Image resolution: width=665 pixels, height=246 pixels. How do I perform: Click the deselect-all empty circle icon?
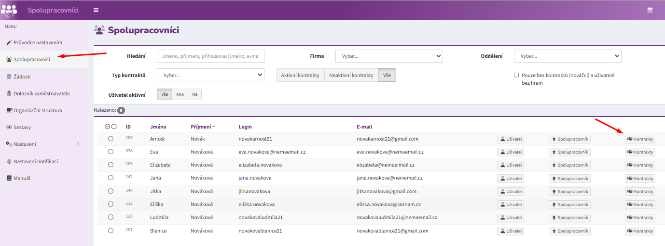[114, 127]
